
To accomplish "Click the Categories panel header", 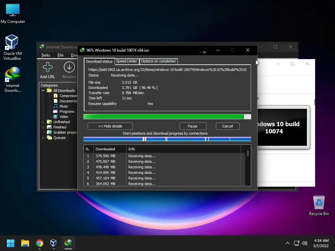I will [49, 85].
